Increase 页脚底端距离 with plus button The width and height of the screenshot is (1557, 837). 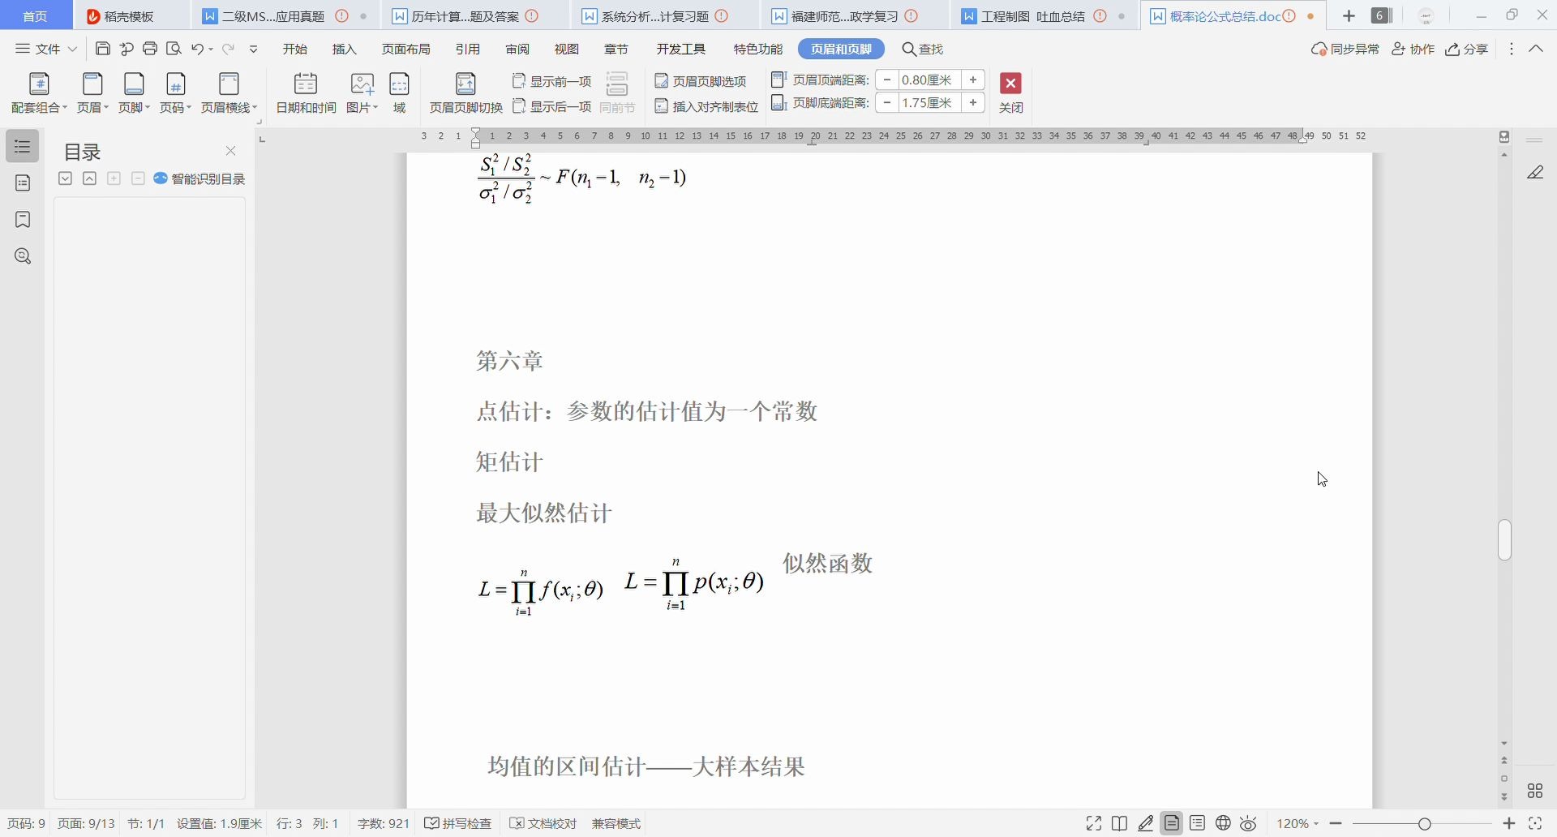pyautogui.click(x=973, y=102)
